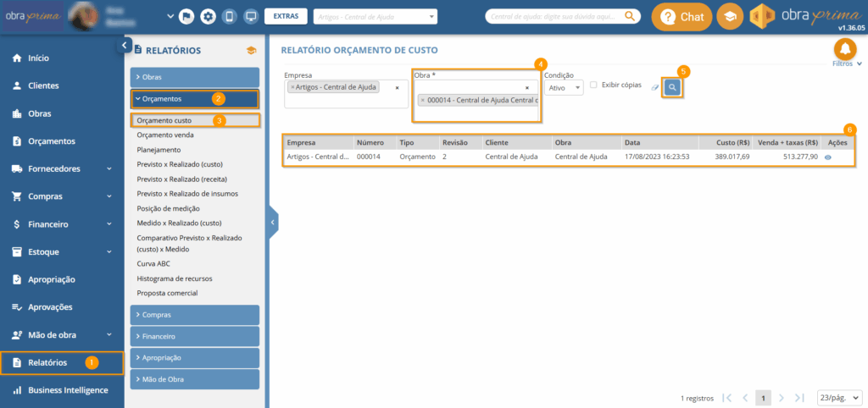Click the mobile phone icon in header
The height and width of the screenshot is (408, 868).
[x=229, y=17]
